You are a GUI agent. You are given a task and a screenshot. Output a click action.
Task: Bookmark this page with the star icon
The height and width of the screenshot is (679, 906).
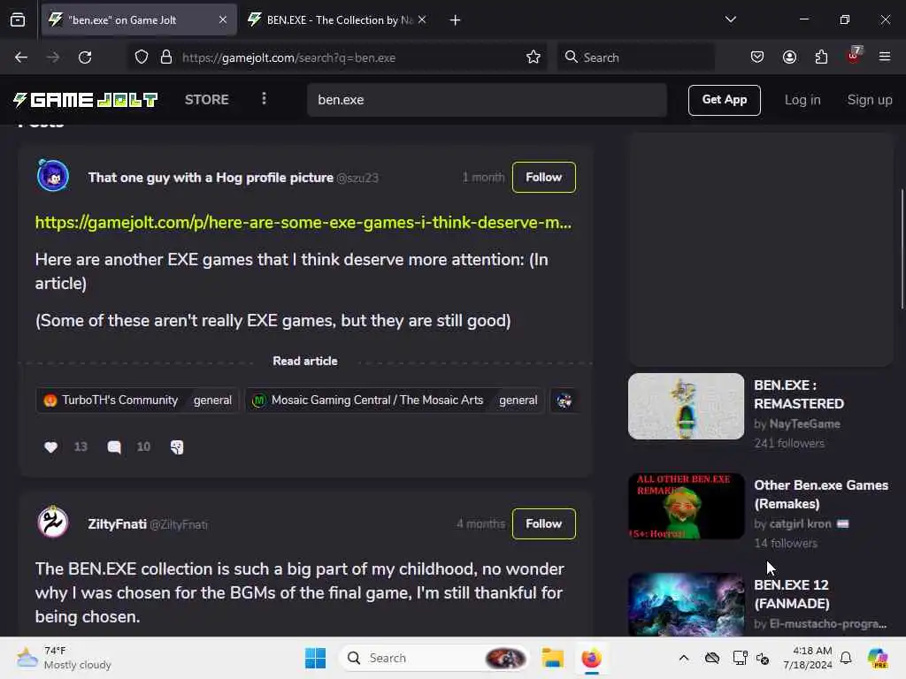tap(534, 57)
